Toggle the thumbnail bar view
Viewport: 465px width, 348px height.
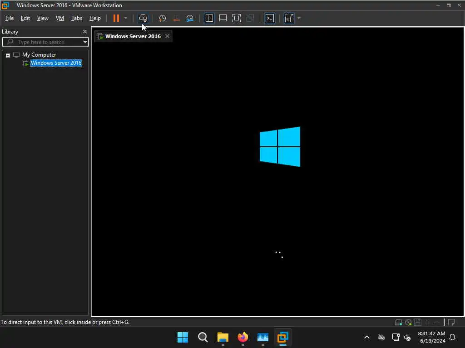click(223, 18)
